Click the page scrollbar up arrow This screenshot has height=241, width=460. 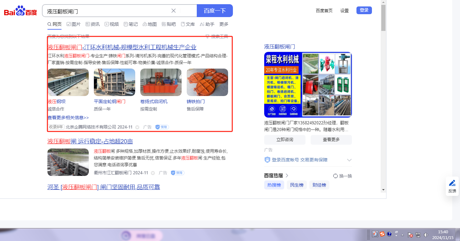(x=384, y=3)
